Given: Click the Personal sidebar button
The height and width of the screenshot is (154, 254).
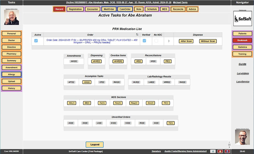Looking at the screenshot, I should coord(11,34).
